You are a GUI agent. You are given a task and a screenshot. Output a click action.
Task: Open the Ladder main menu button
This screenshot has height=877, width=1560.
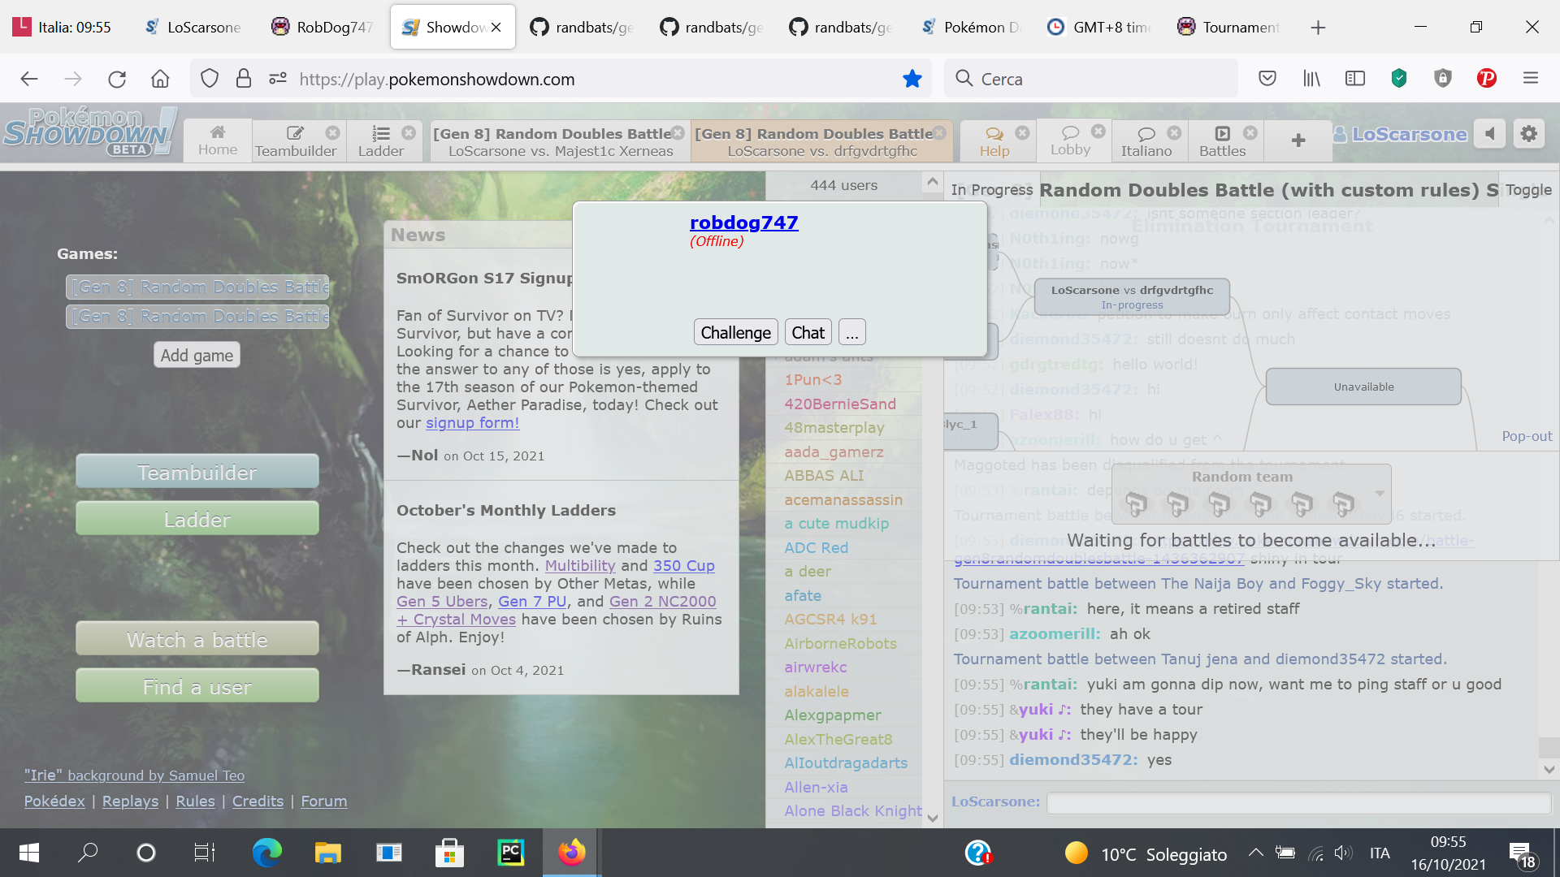pos(197,519)
